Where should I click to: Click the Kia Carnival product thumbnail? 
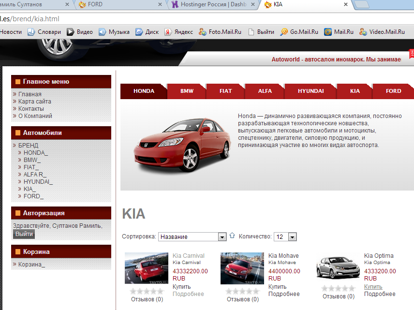coord(146,268)
